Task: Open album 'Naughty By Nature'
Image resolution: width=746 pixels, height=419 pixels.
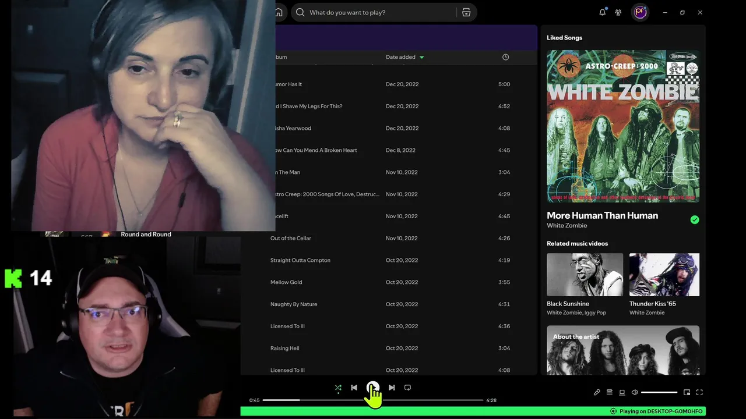Action: click(294, 304)
